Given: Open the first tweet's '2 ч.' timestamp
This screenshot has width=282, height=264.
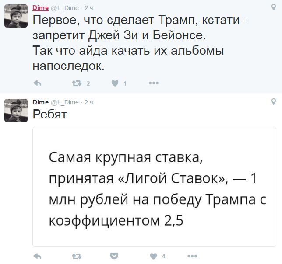Looking at the screenshot, I should point(89,8).
